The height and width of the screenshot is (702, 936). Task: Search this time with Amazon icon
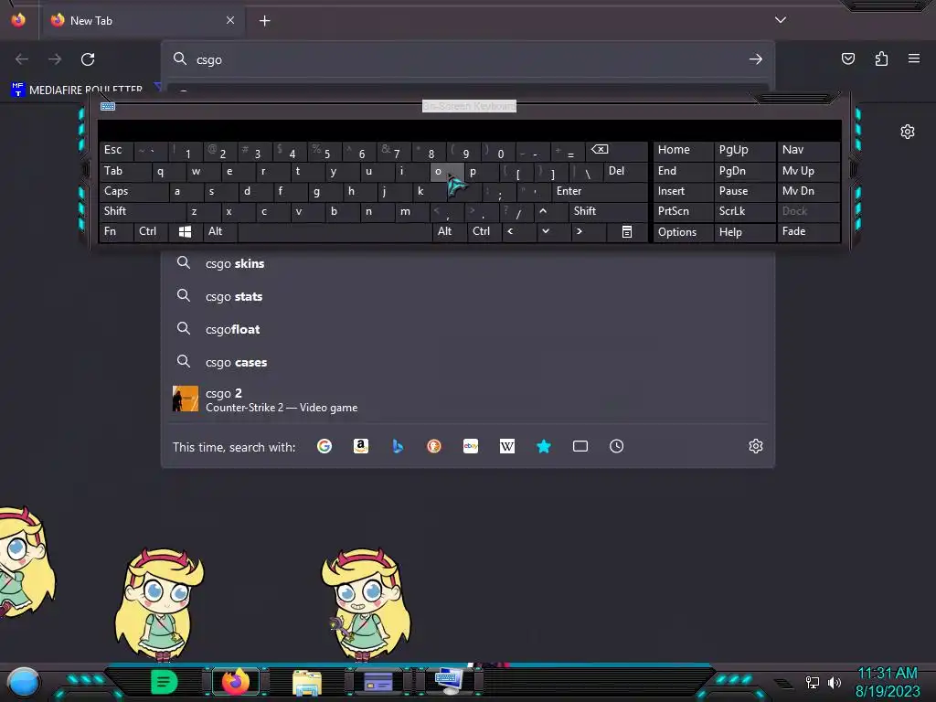coord(360,446)
